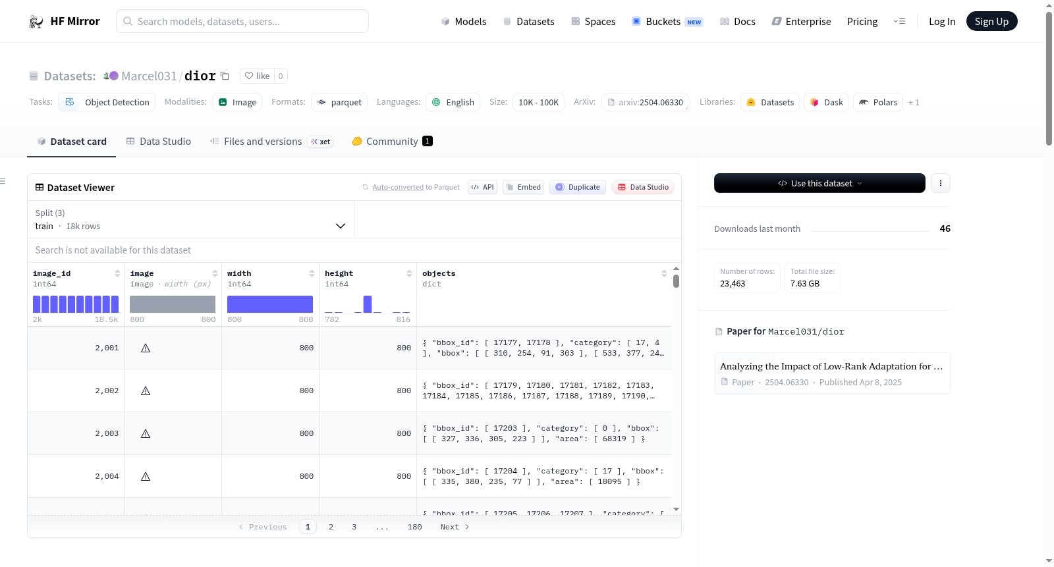1054x567 pixels.
Task: Click the height distribution histogram
Action: [368, 304]
